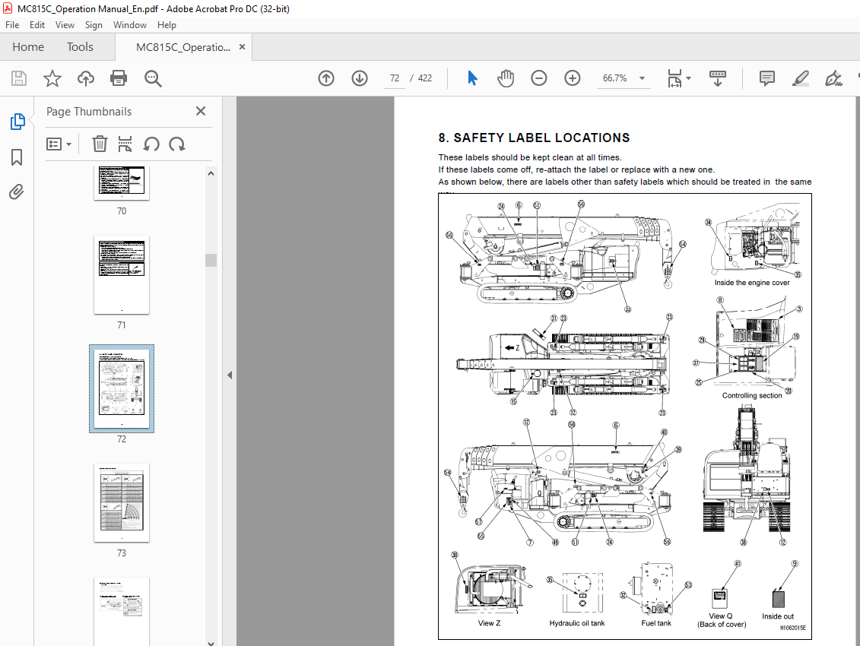Click the upload to cloud icon
Screen dimensions: 860x646
tap(86, 78)
